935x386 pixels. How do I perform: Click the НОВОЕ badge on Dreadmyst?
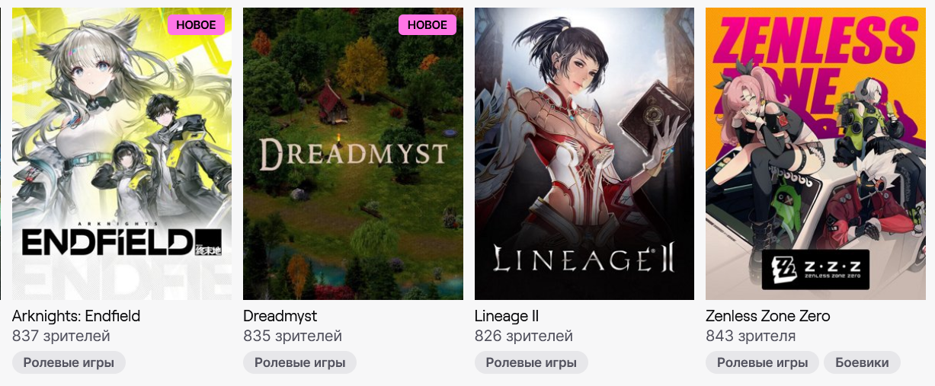point(427,25)
